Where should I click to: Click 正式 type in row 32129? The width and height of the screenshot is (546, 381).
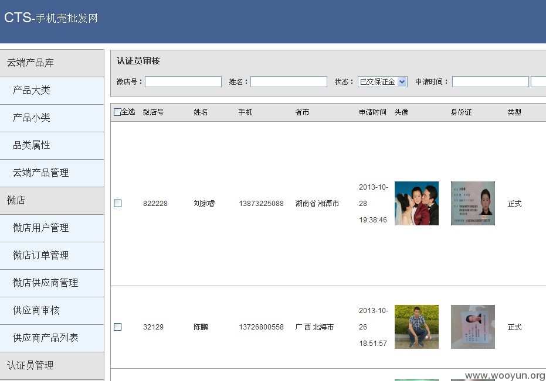pyautogui.click(x=514, y=327)
